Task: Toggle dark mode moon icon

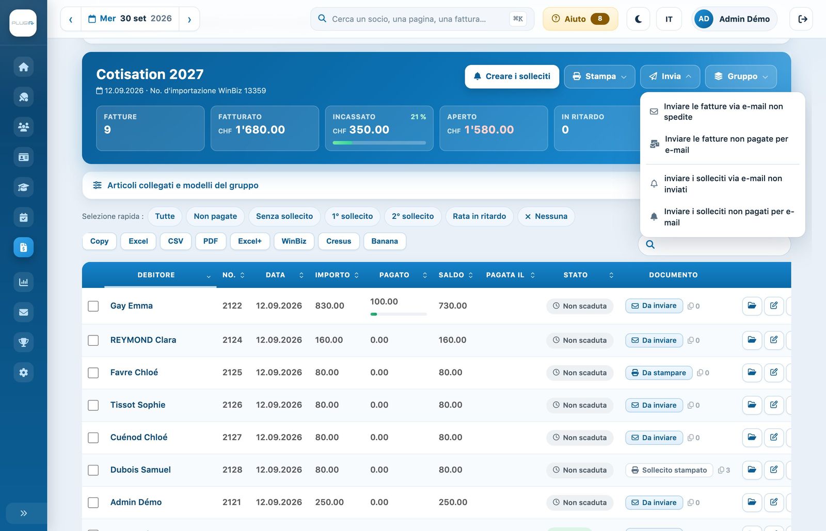Action: [x=638, y=19]
